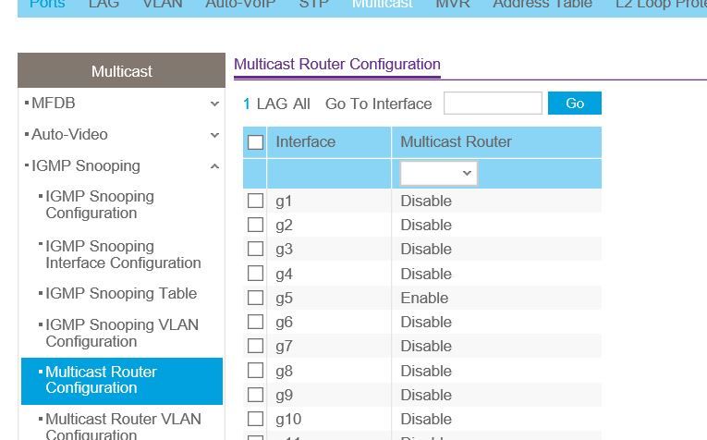Click interface name g1

point(284,202)
